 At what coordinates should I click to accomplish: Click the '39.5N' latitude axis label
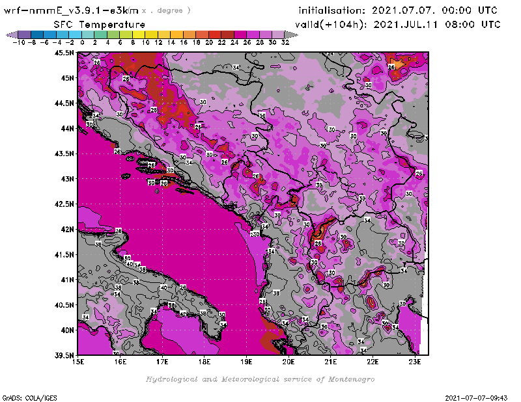click(64, 356)
